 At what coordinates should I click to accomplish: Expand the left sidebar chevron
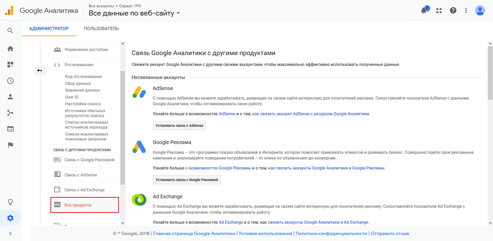[x=10, y=234]
